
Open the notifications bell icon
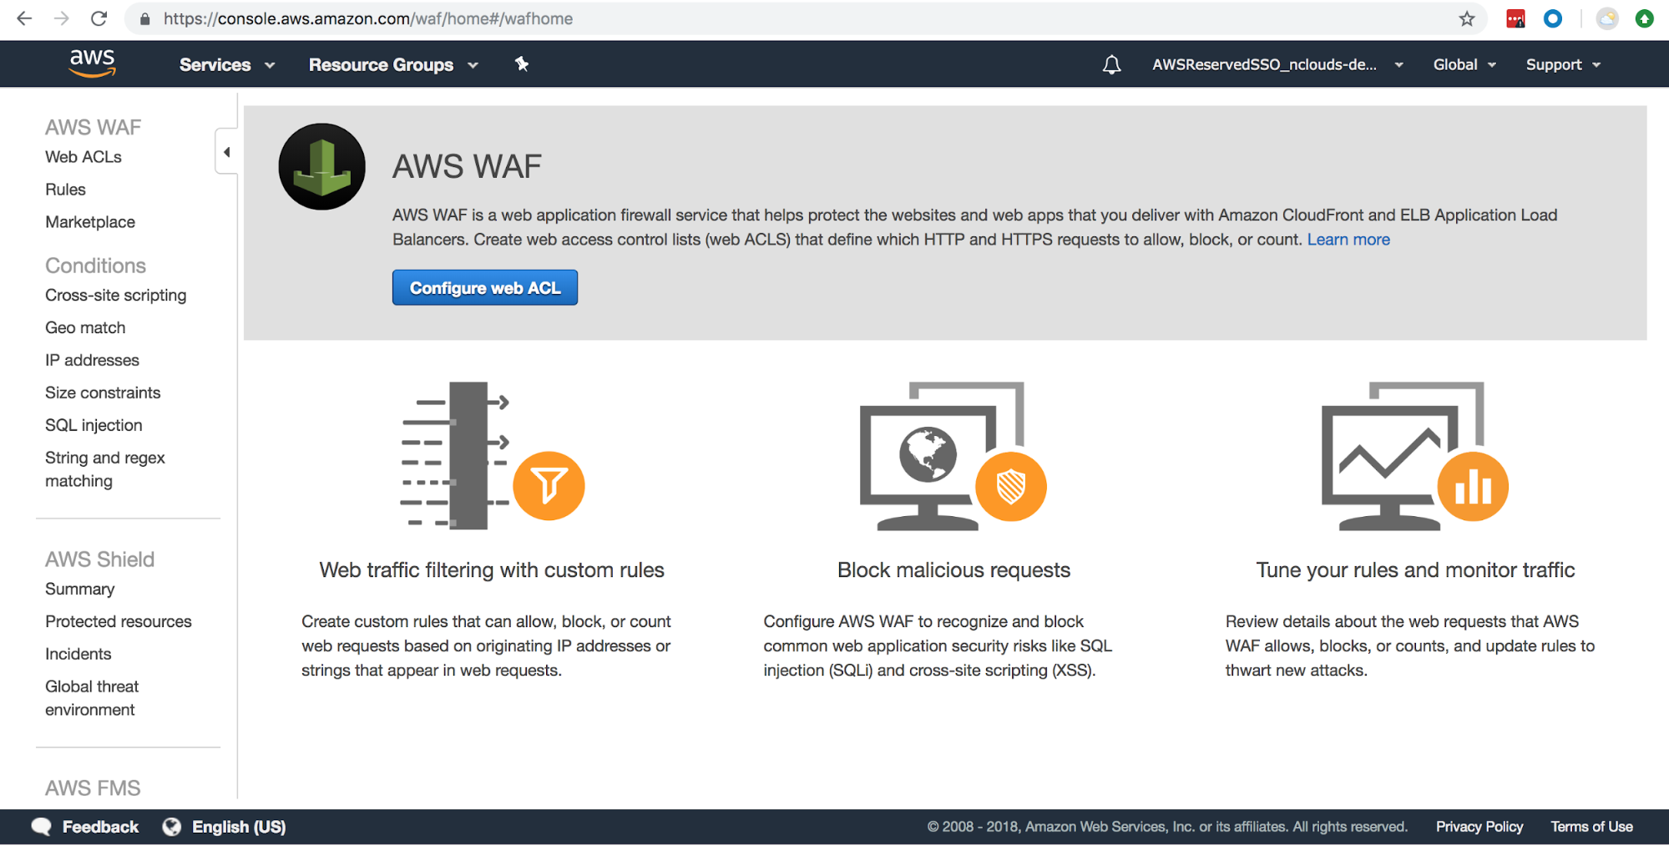coord(1111,64)
